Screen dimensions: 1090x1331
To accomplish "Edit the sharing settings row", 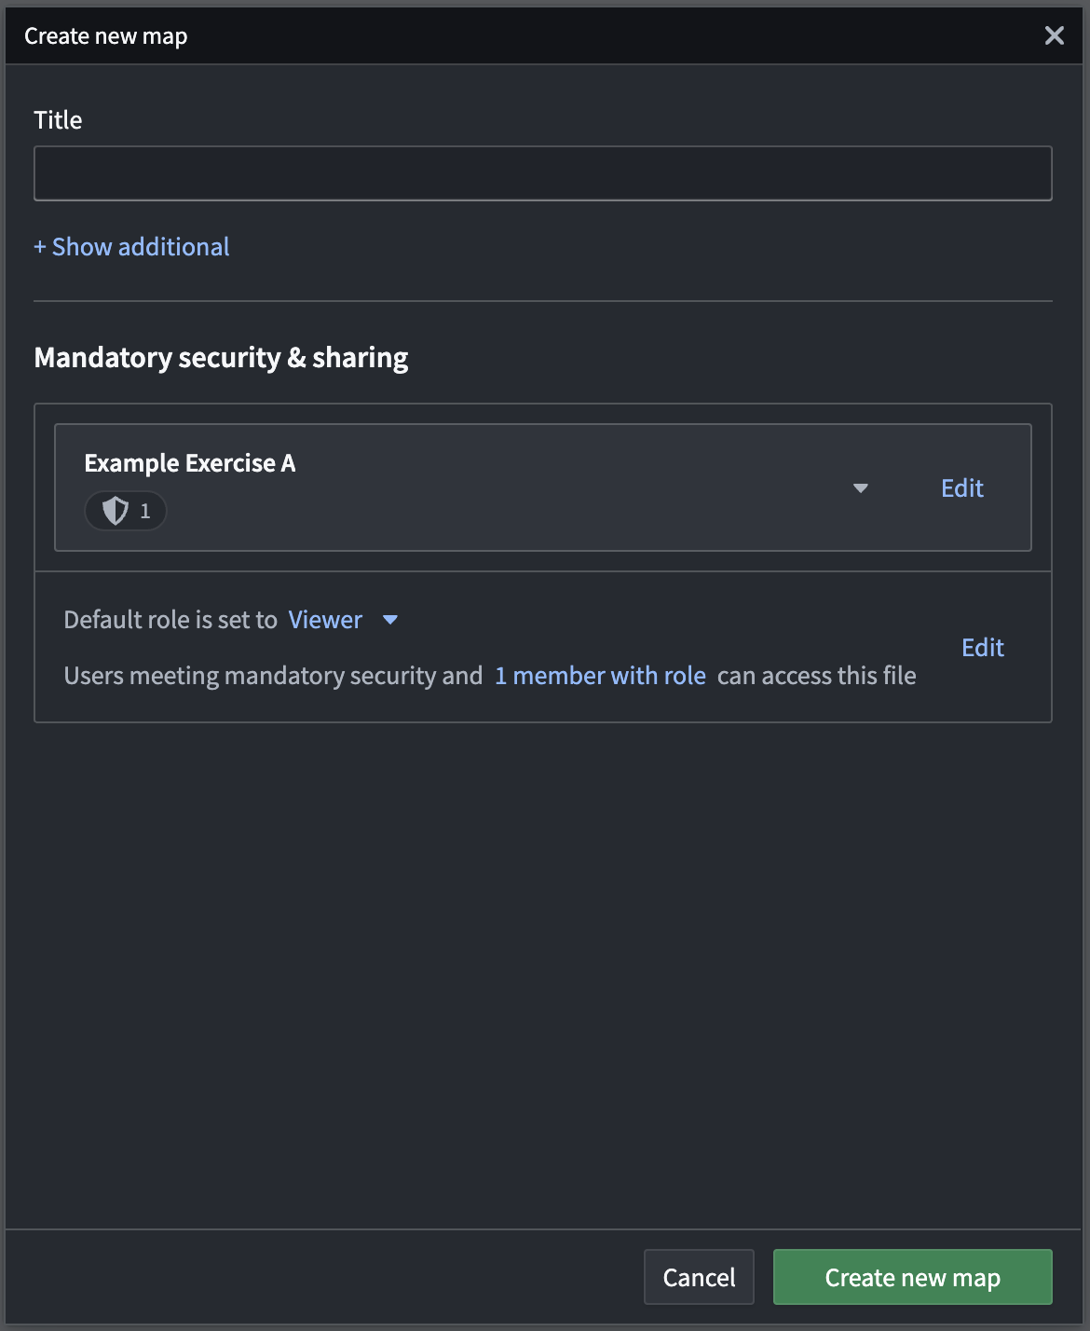I will tap(983, 647).
